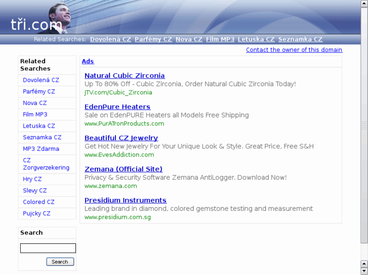Select Letuska CZ in the sidebar list
Image resolution: width=368 pixels, height=275 pixels.
click(39, 126)
